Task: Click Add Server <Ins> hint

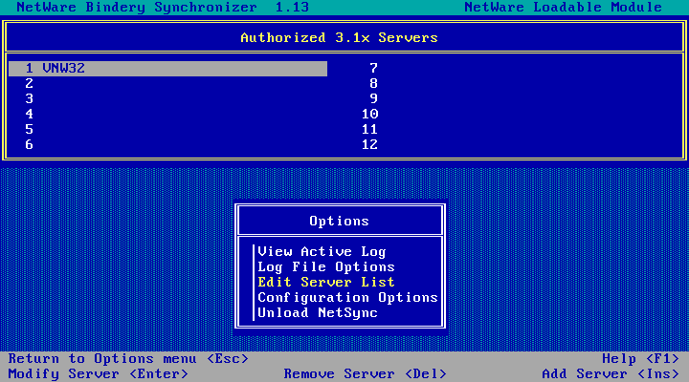Action: 611,374
